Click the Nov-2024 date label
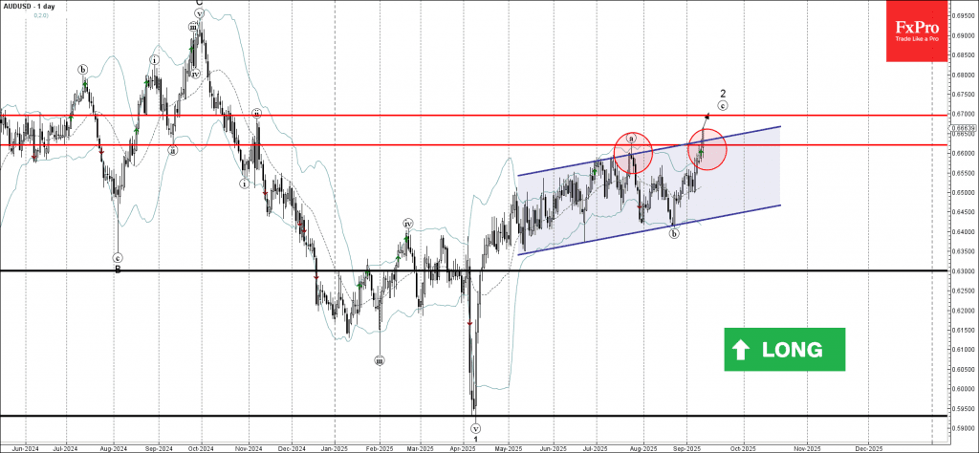 click(x=249, y=448)
